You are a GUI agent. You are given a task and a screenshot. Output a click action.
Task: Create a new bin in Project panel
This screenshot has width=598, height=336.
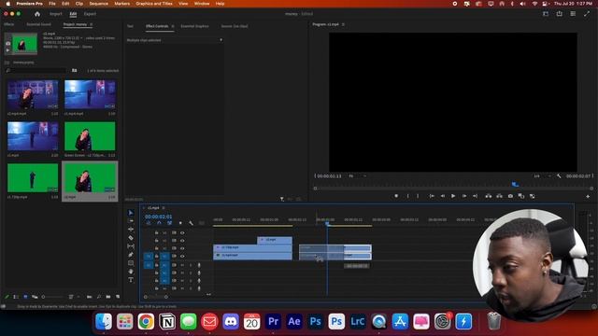coord(108,297)
